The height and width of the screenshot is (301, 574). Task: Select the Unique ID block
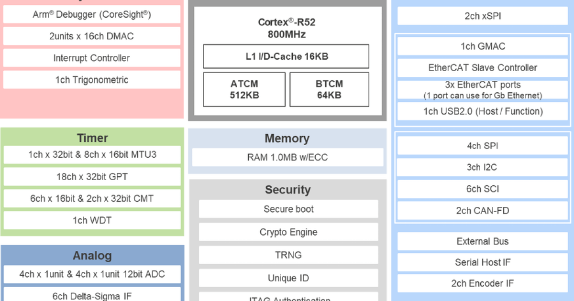click(288, 278)
